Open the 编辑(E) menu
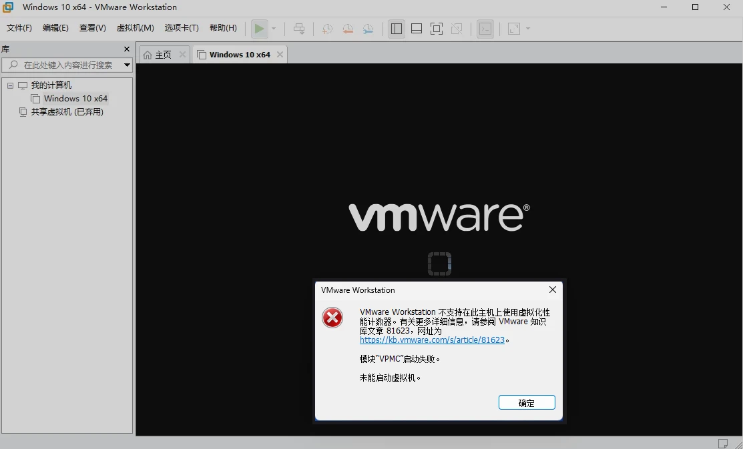This screenshot has width=743, height=449. pyautogui.click(x=55, y=28)
